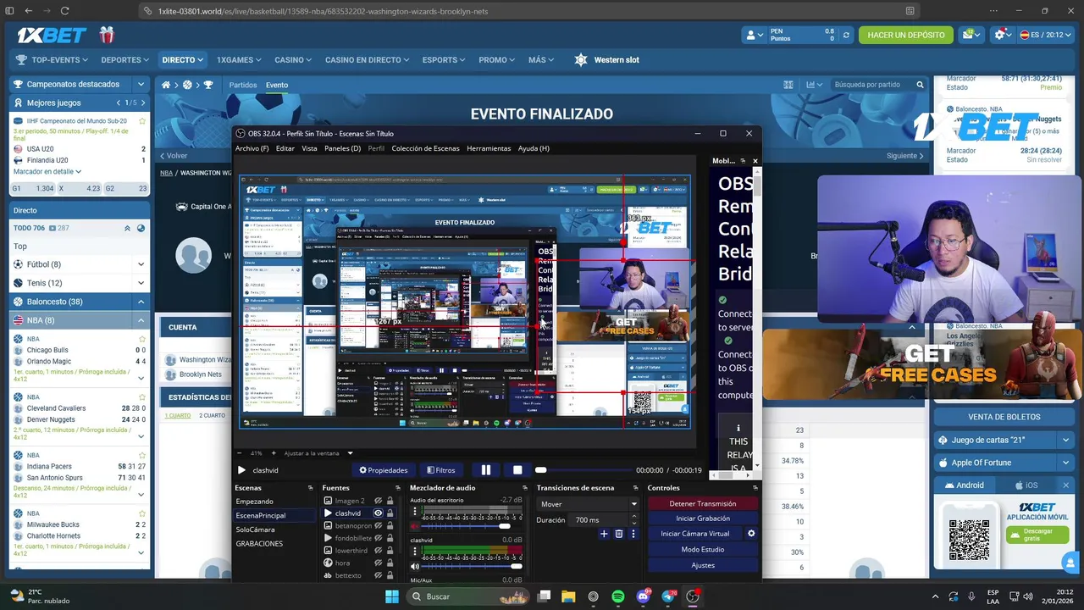Open 1XBET messages envelope icon
This screenshot has width=1084, height=610.
point(971,35)
